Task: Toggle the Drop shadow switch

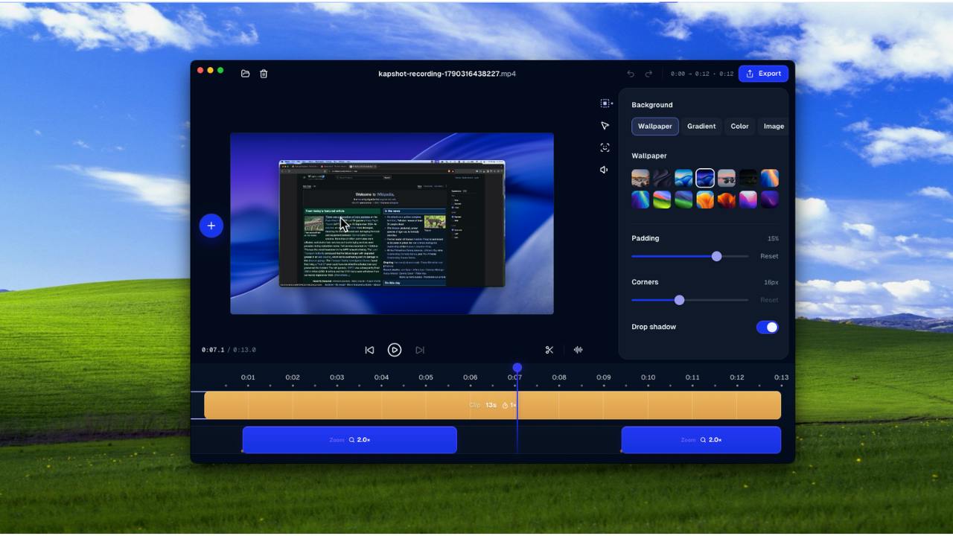Action: point(767,327)
